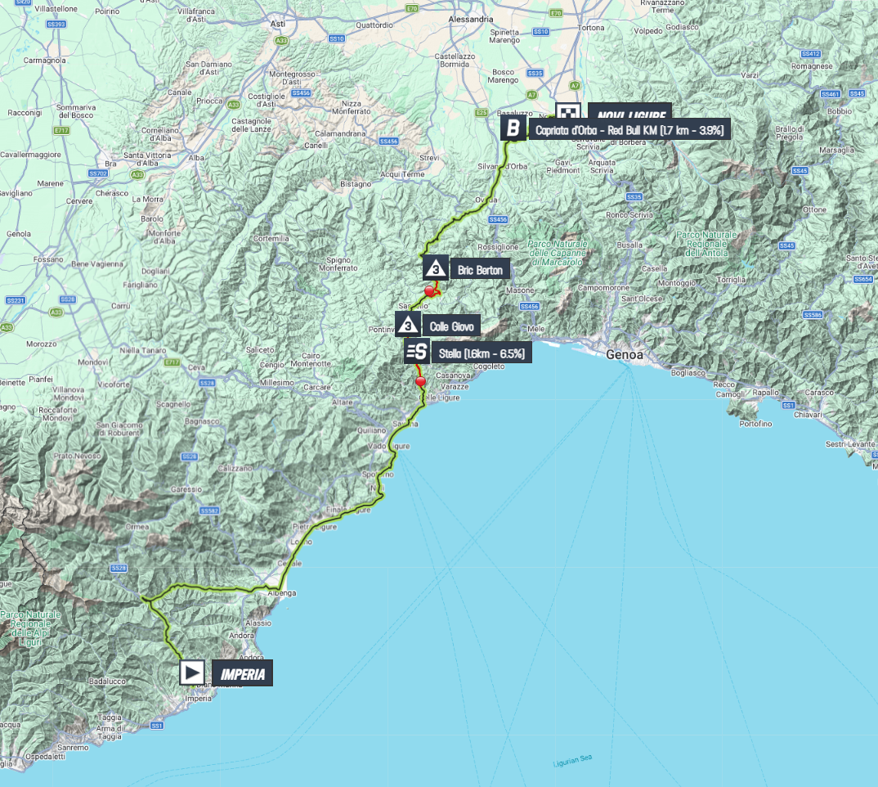Click the Campomorone label
Image resolution: width=878 pixels, height=787 pixels.
point(603,288)
